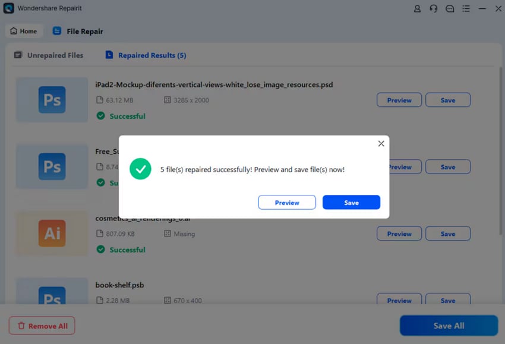Save the cosmetics ai file
The height and width of the screenshot is (344, 505).
coord(448,234)
